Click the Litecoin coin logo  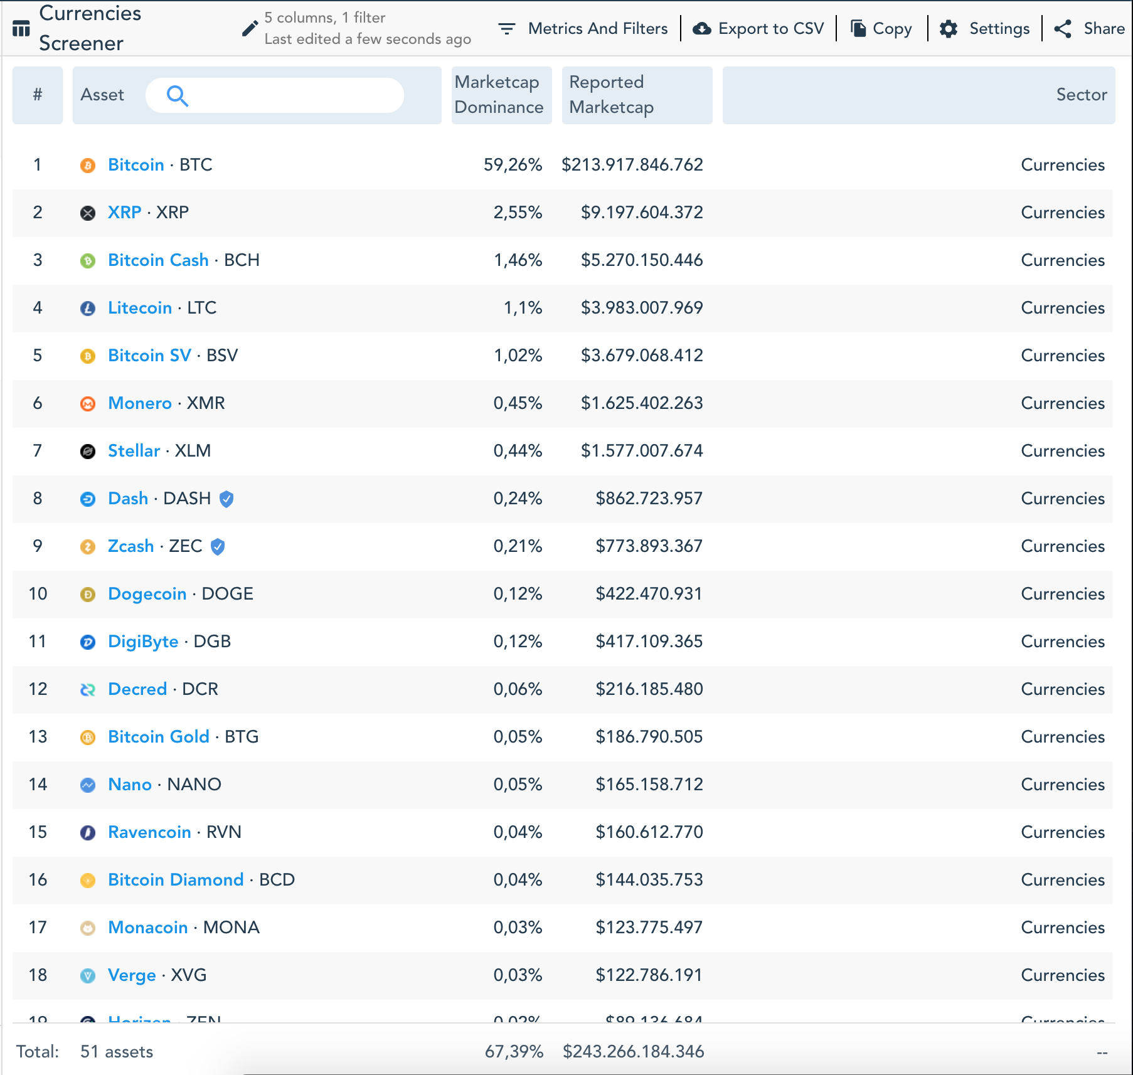point(88,308)
